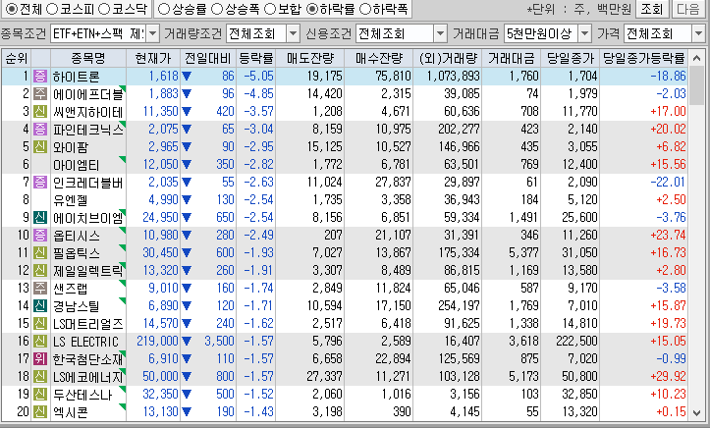Click the 신 badge icon for 와이팜
The height and width of the screenshot is (428, 710).
point(40,146)
